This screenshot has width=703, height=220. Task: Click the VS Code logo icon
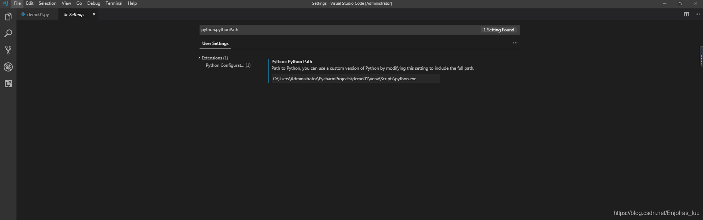click(5, 3)
